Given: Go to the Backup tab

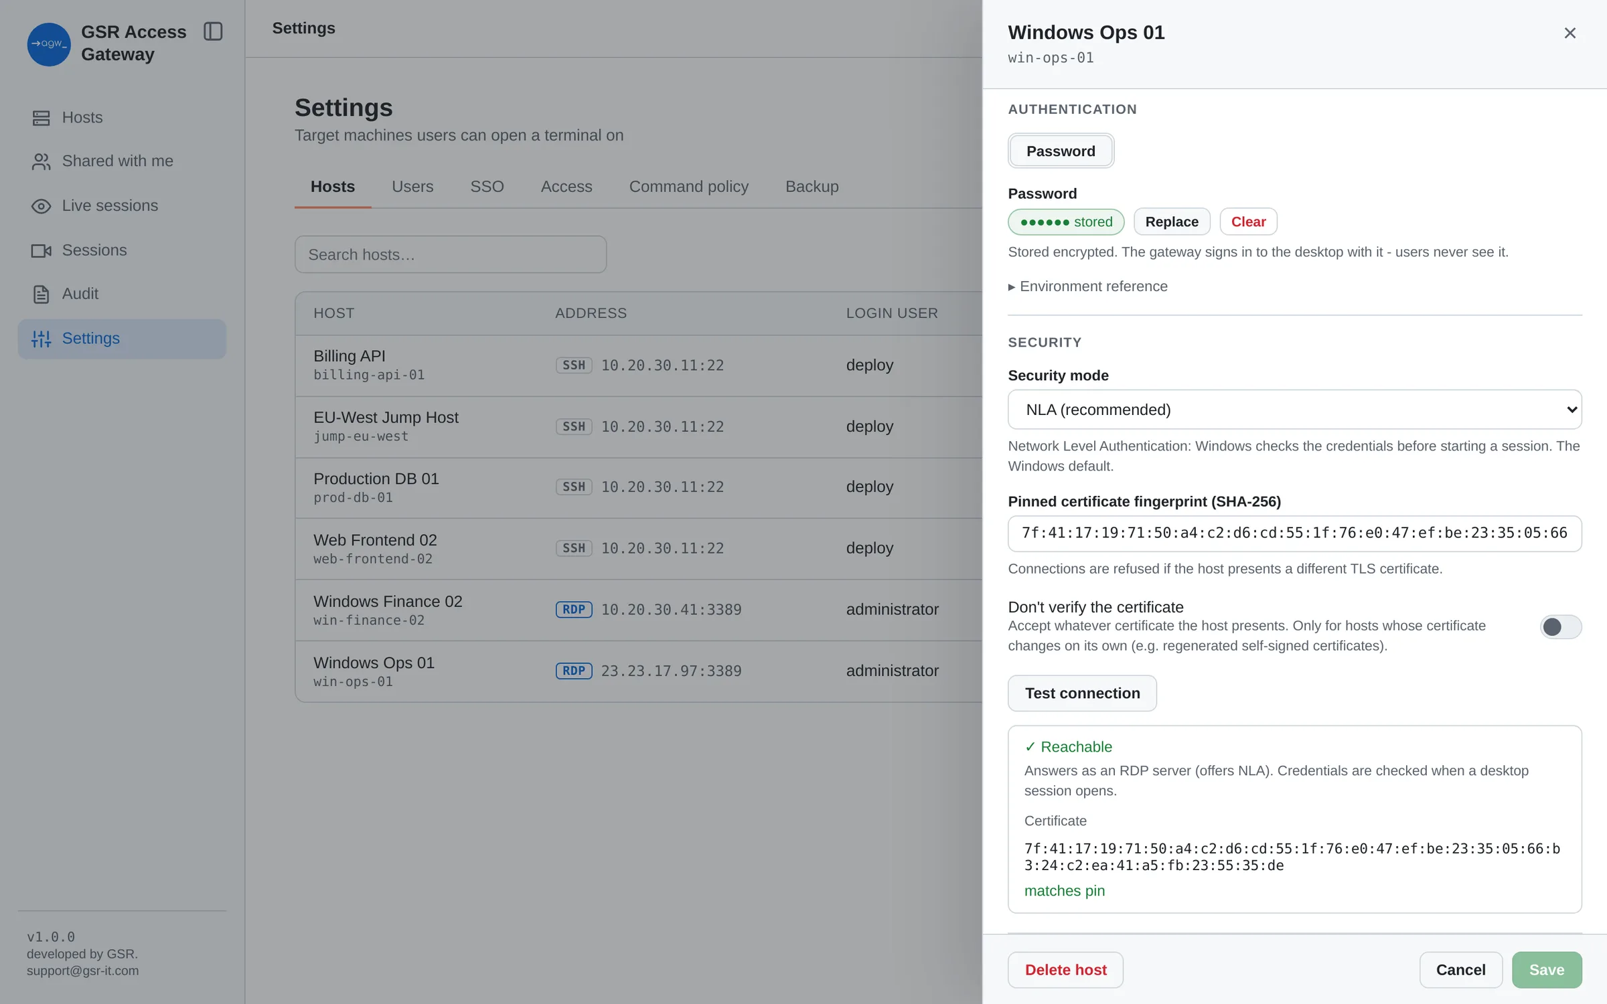Looking at the screenshot, I should 812,186.
